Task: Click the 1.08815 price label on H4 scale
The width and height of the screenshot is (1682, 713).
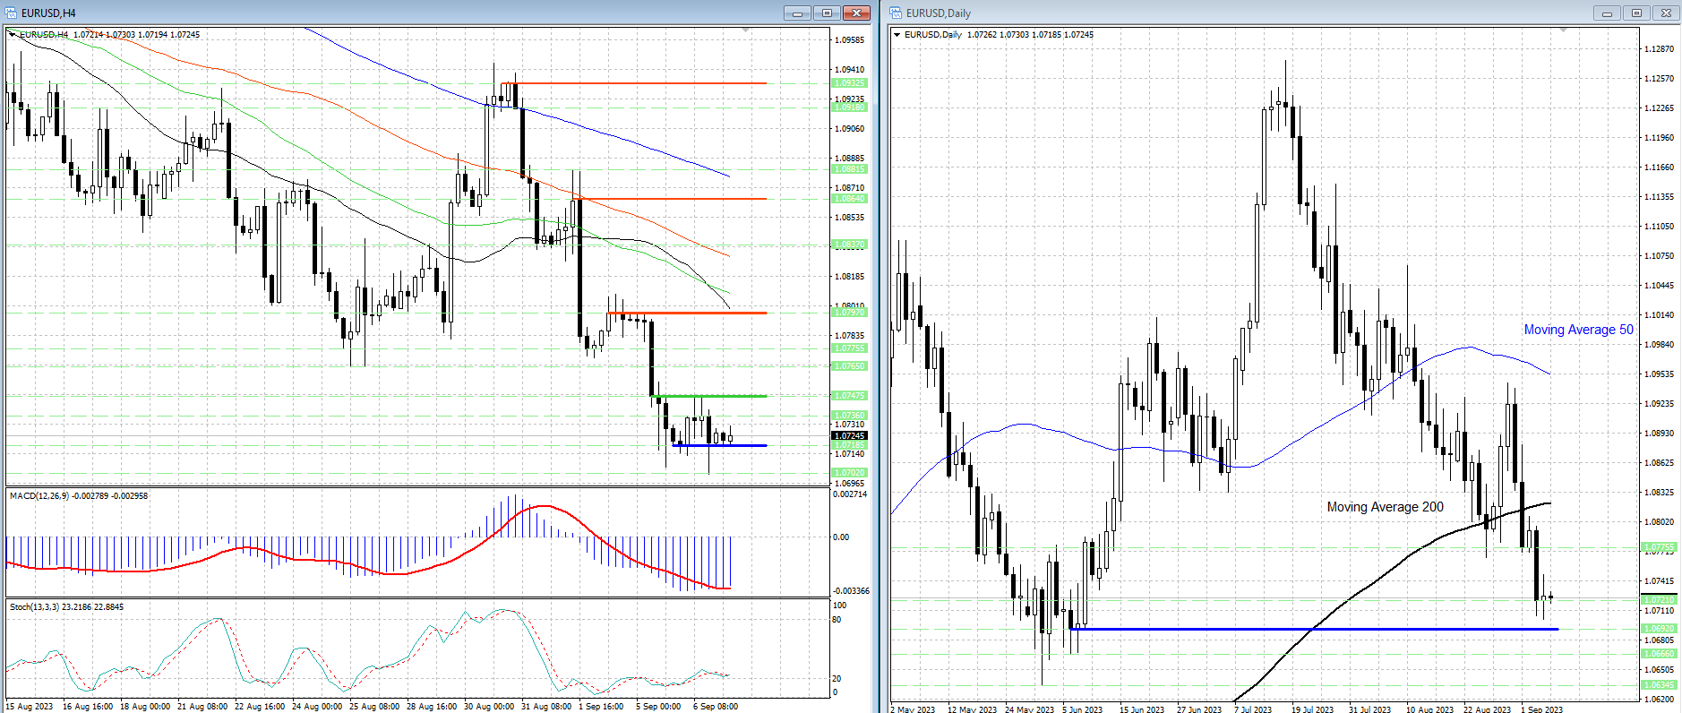Action: pos(850,168)
